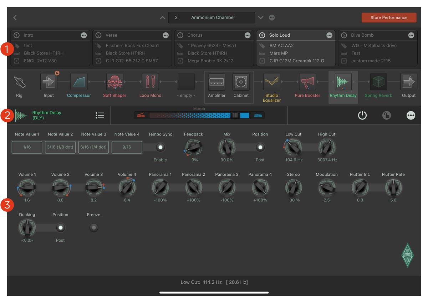
Task: Open Note Value 4 selector 9/16
Action: (127, 147)
